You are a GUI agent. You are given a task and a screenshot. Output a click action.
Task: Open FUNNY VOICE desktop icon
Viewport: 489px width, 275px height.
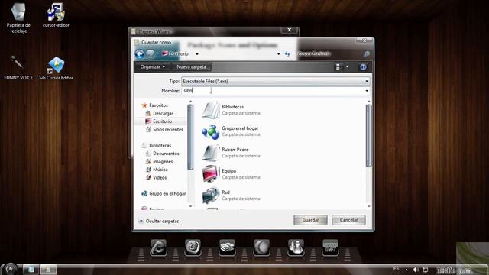[18, 68]
